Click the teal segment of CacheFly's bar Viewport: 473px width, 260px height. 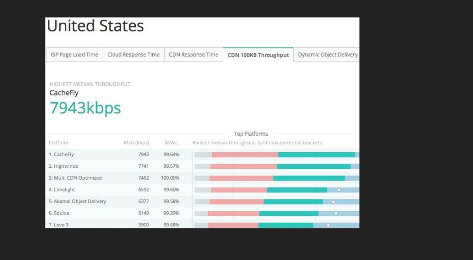(316, 155)
